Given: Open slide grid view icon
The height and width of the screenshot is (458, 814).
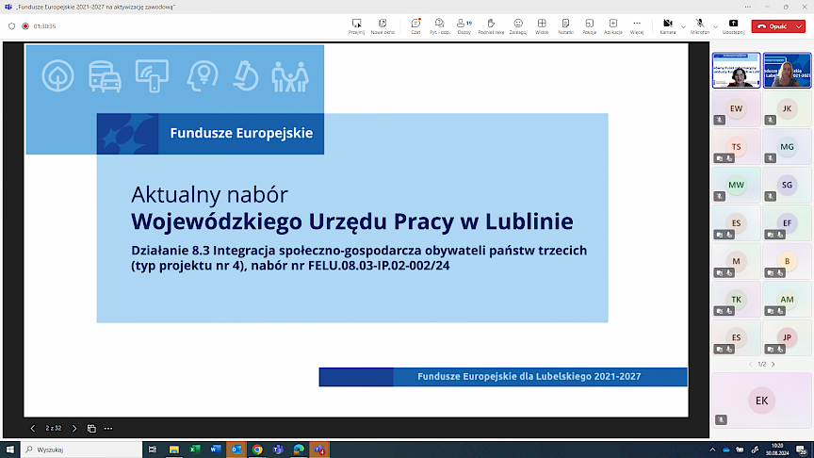Looking at the screenshot, I should (x=91, y=429).
